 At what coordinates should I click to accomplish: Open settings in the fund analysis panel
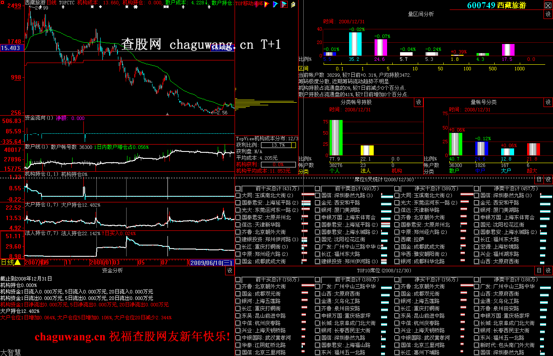[229, 271]
